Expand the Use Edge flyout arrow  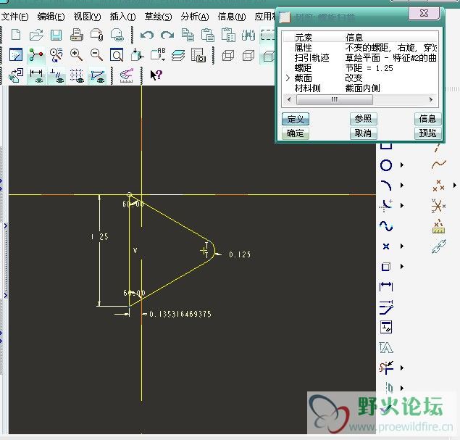(x=402, y=267)
